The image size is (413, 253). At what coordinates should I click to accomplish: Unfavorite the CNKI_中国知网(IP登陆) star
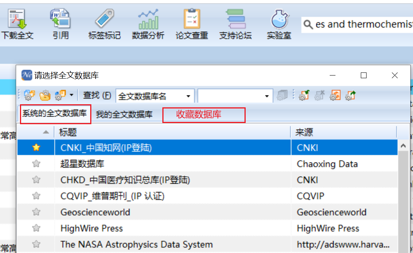pos(36,148)
